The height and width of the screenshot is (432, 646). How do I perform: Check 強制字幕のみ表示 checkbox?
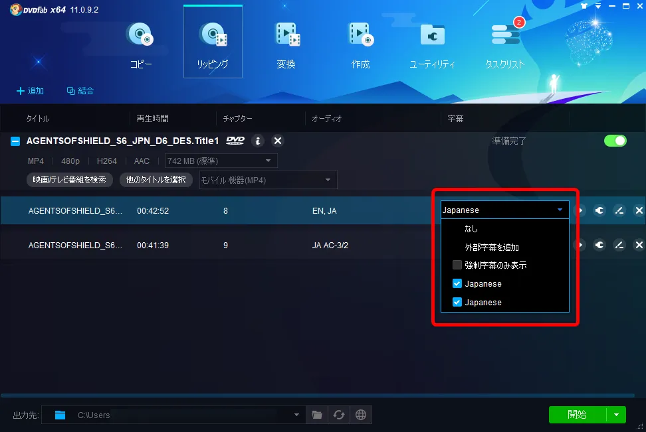457,265
